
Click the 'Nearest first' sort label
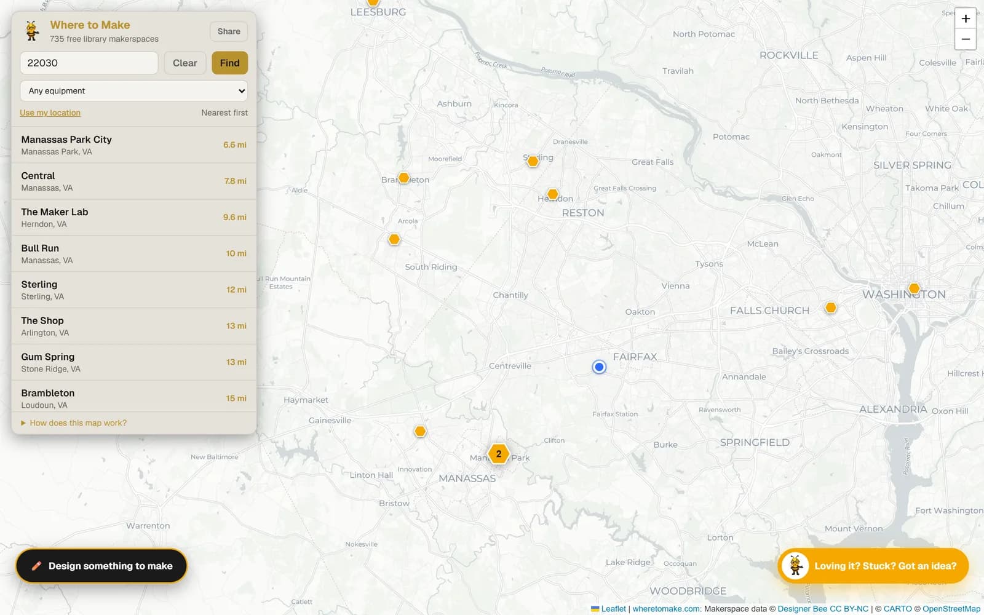(224, 113)
